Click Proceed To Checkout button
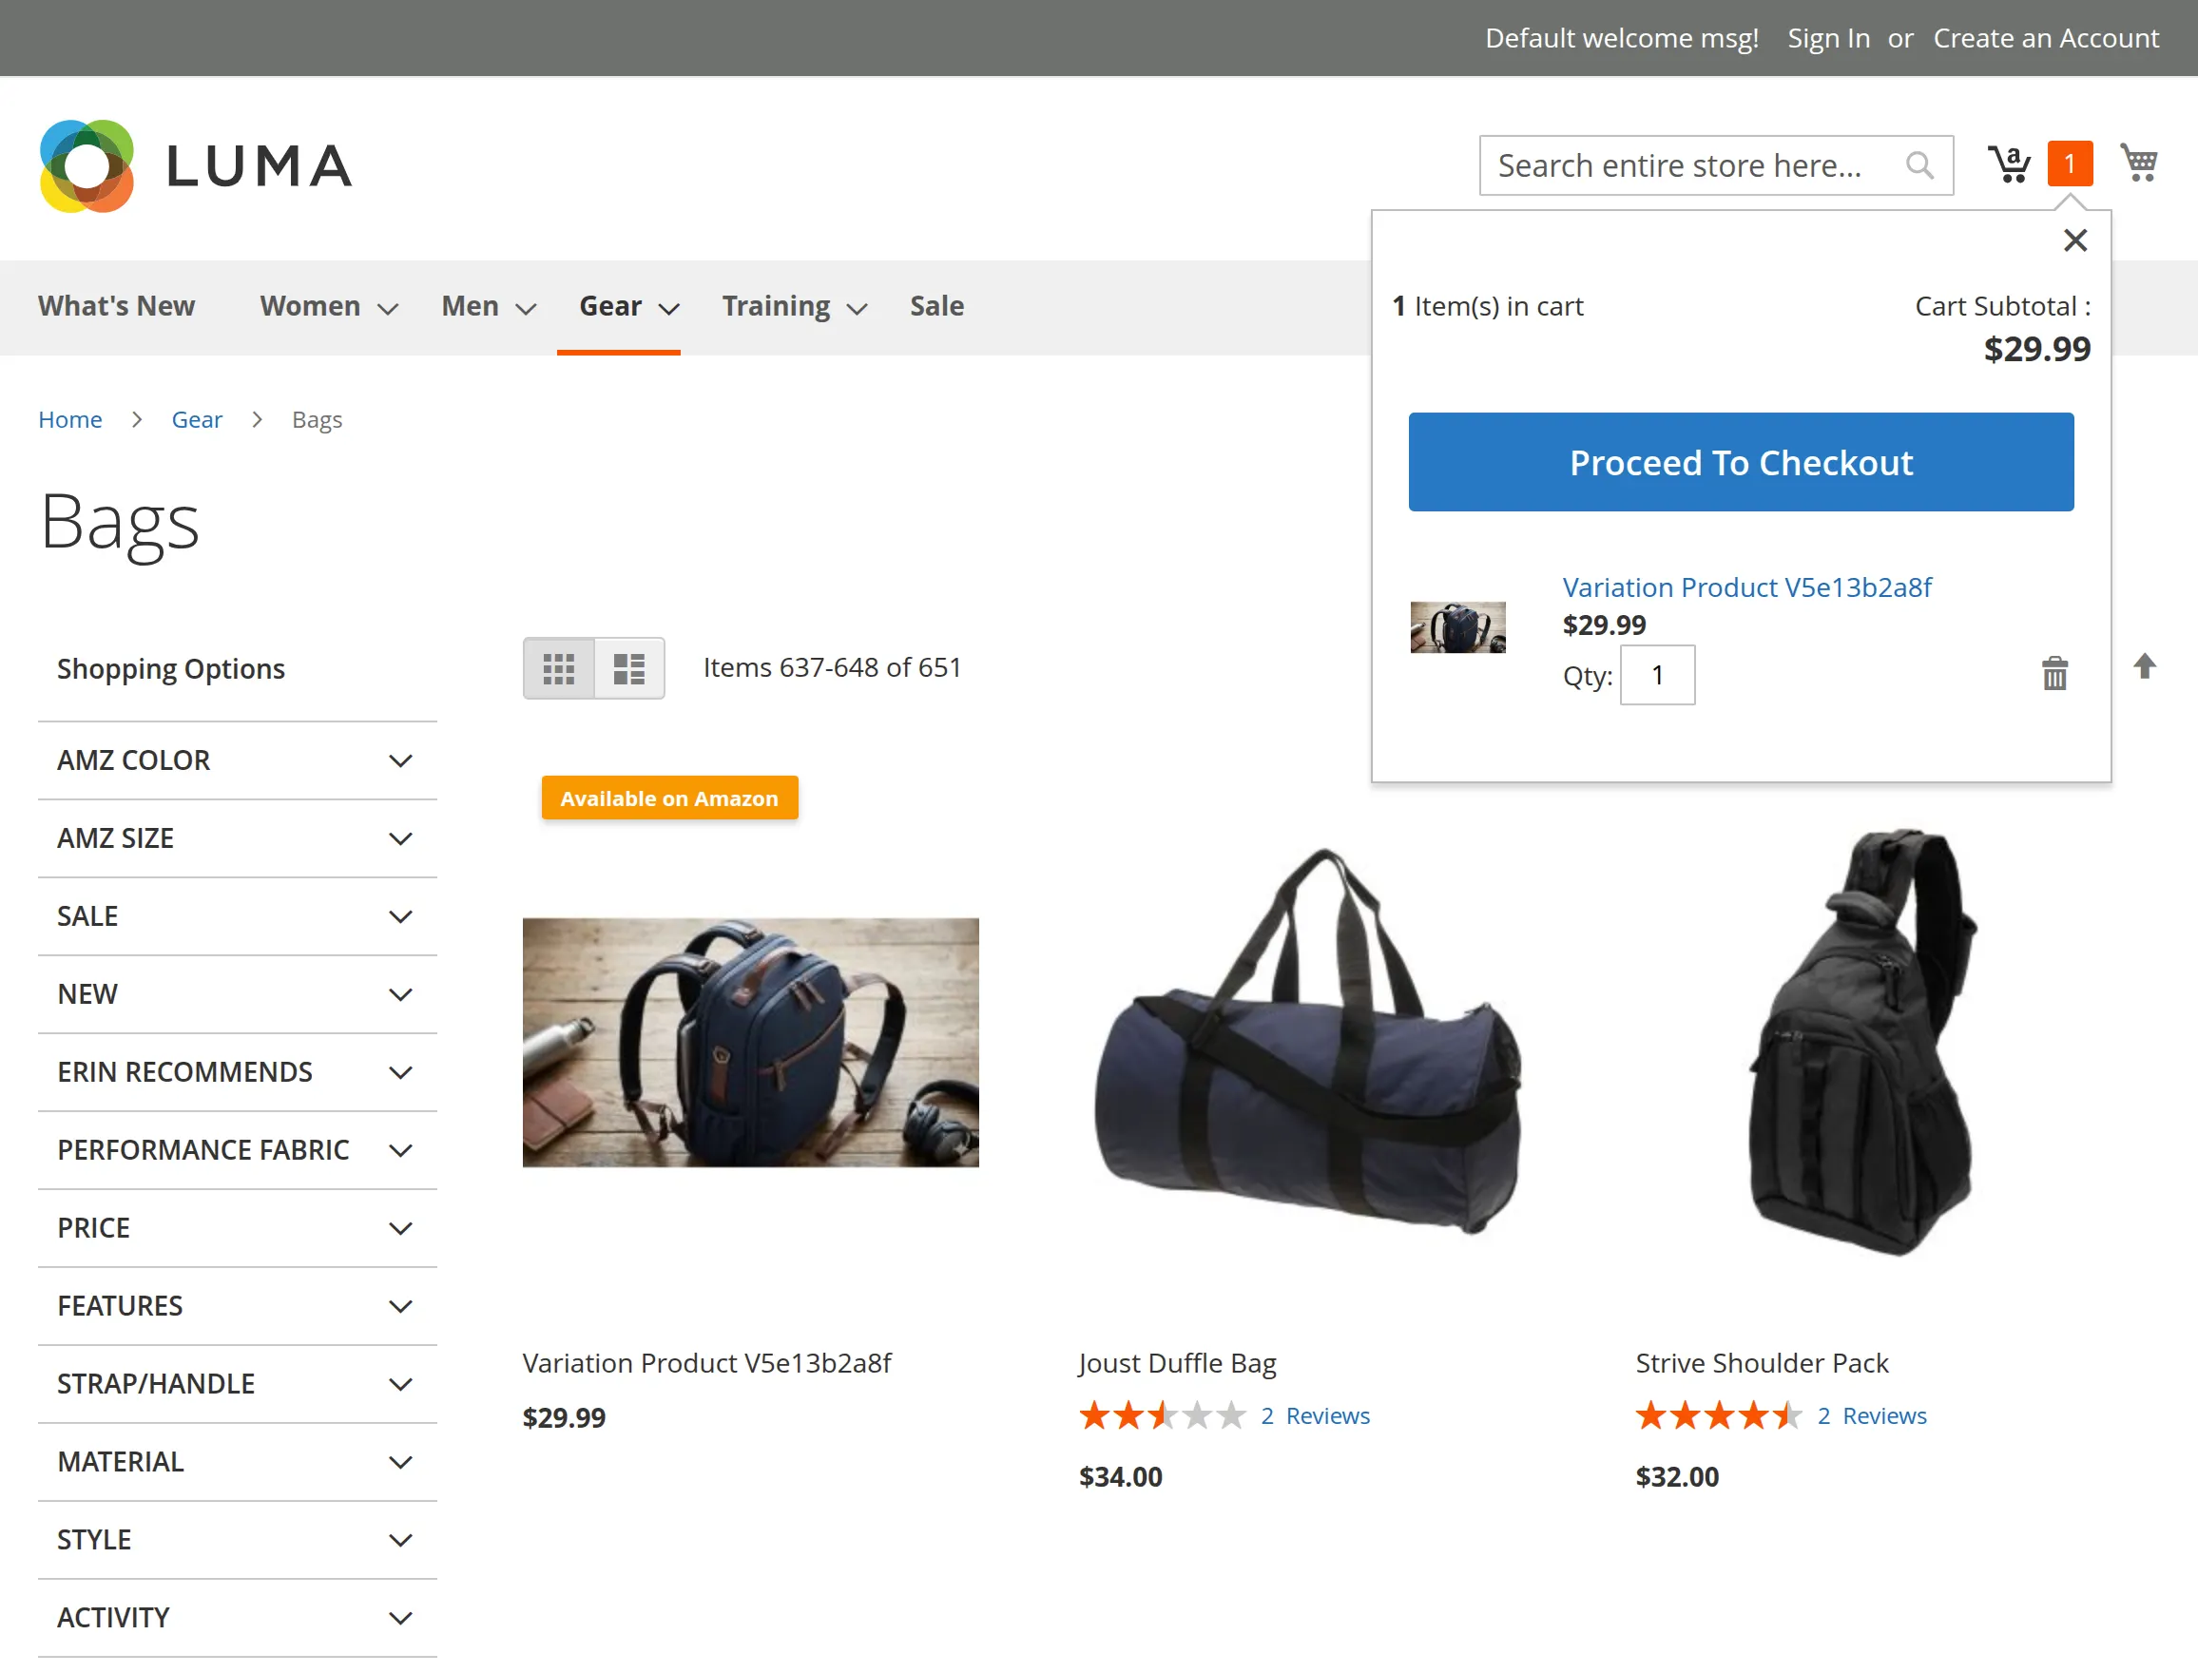The height and width of the screenshot is (1673, 2198). (1741, 462)
